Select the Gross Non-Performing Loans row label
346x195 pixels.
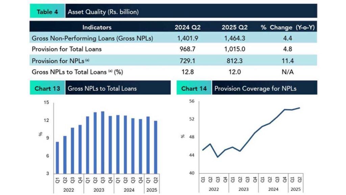click(x=92, y=38)
